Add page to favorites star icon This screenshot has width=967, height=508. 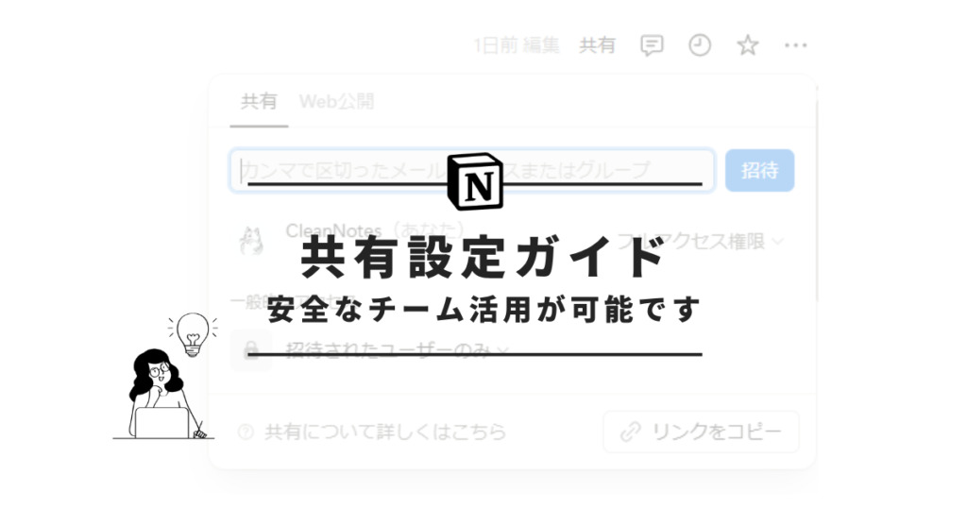(x=748, y=45)
